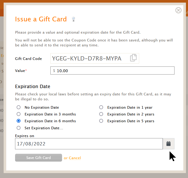Click the Save Gift Card button

click(38, 158)
